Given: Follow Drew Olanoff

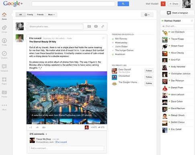Looking at the screenshot, I should (x=149, y=71).
